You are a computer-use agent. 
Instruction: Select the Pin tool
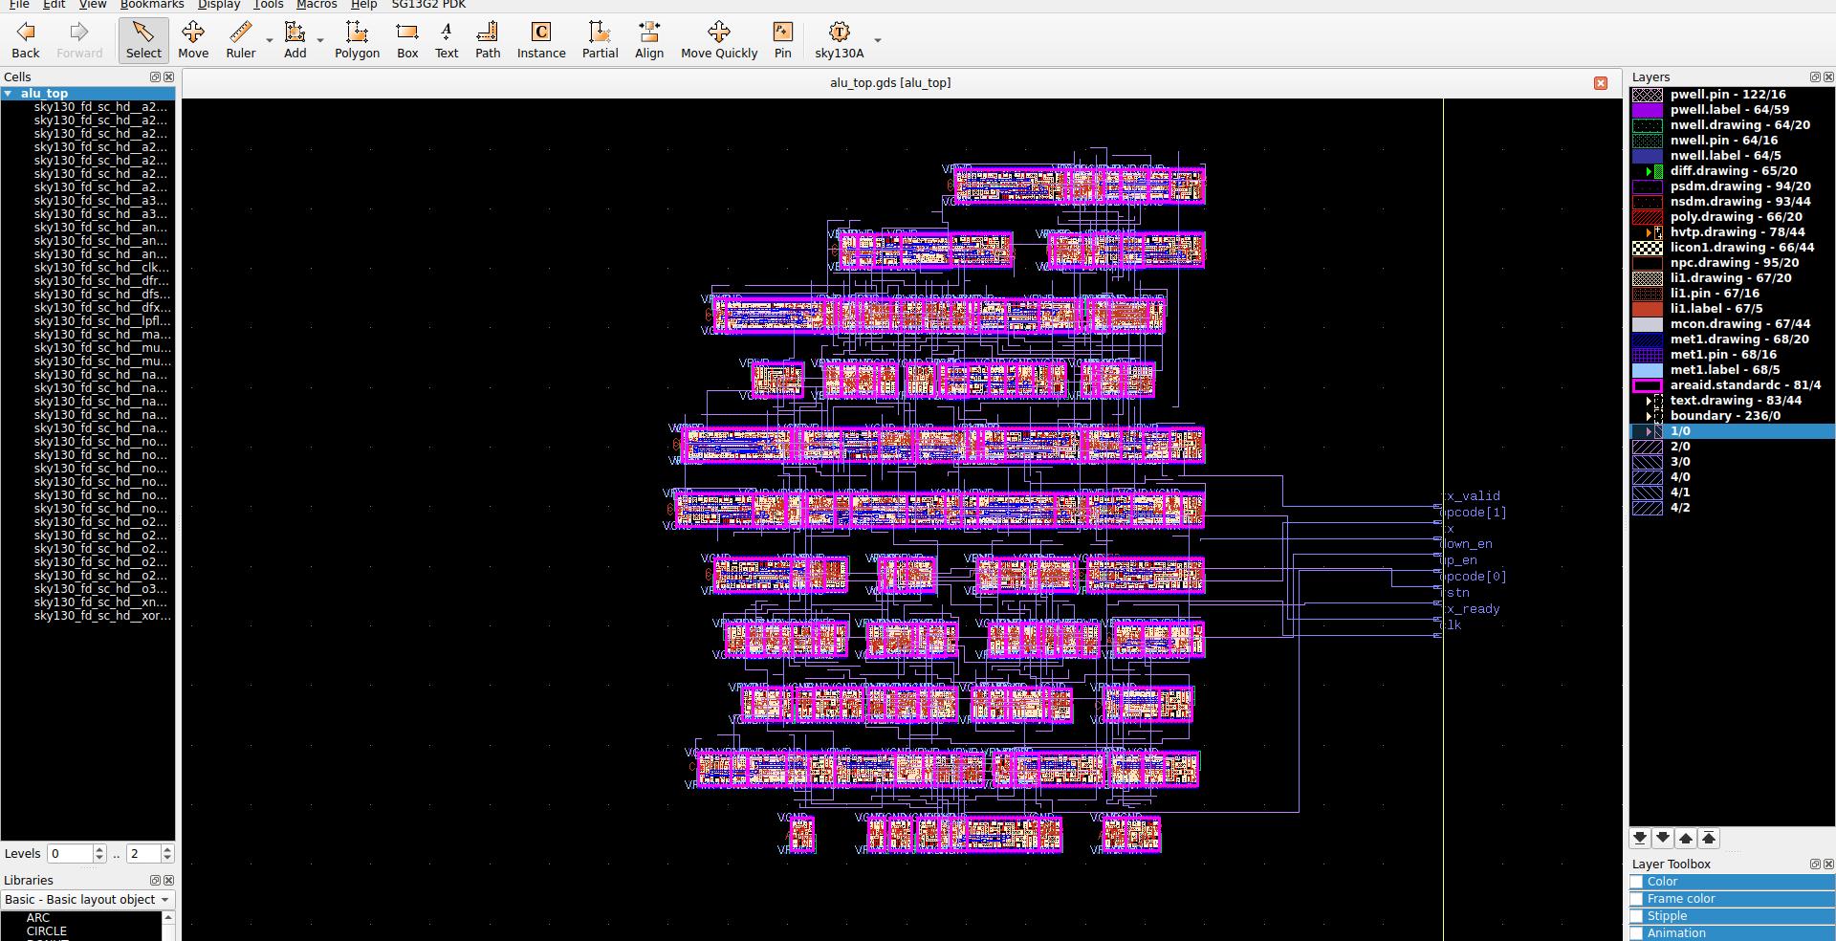(x=781, y=40)
